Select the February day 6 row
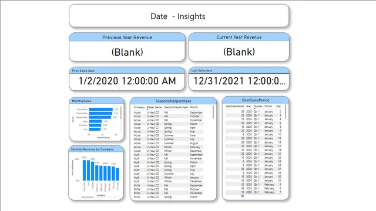The image size is (376, 211). pos(253,188)
